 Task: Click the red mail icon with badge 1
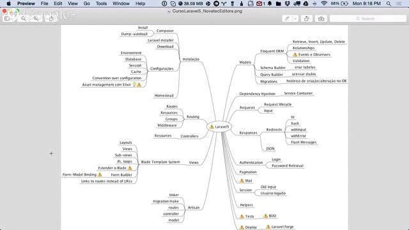[261, 4]
